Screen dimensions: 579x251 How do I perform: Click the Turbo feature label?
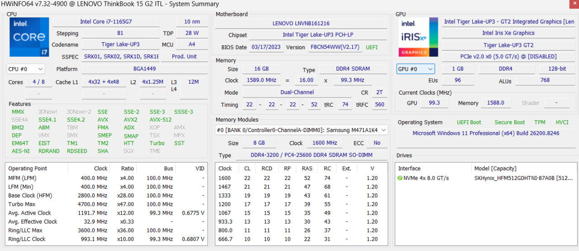(157, 143)
